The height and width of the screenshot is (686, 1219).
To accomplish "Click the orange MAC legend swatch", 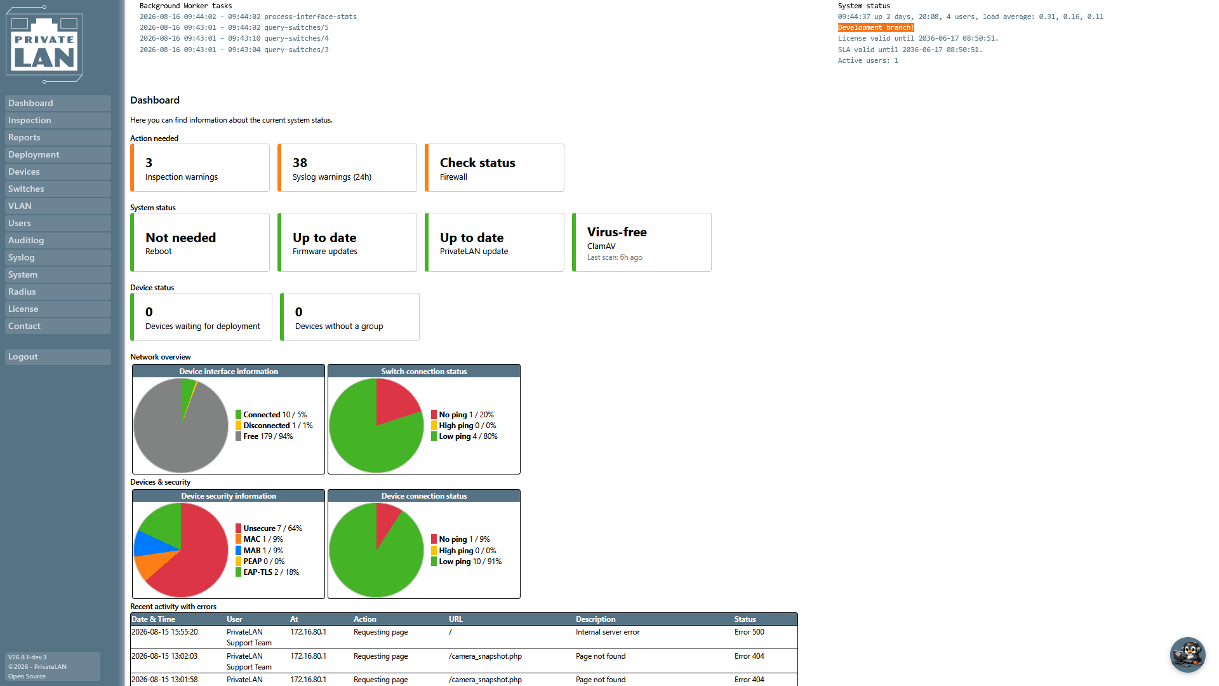I will coord(239,539).
